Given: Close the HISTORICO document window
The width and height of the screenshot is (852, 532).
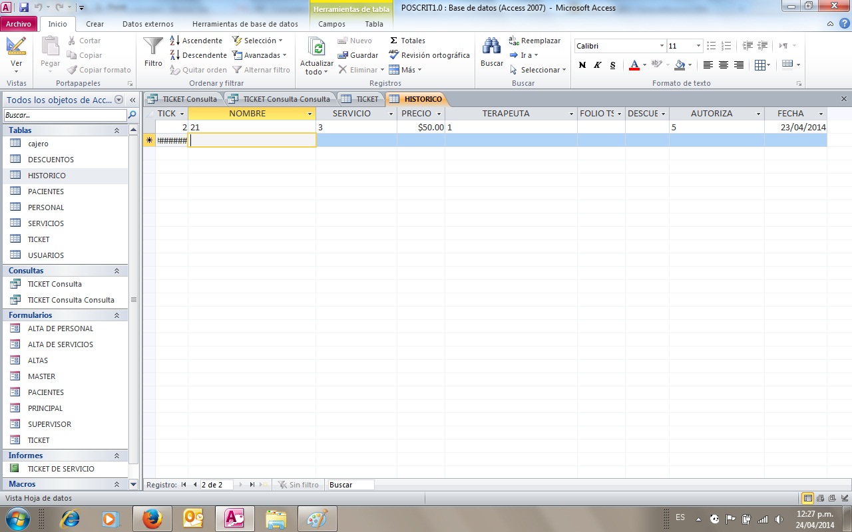Looking at the screenshot, I should [x=844, y=99].
